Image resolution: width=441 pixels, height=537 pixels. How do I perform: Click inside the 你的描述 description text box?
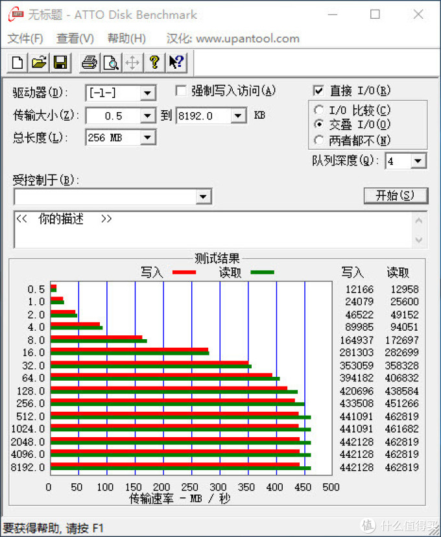click(x=214, y=229)
